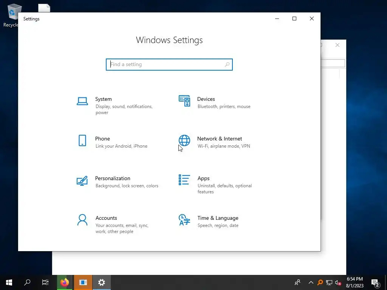Select the Devices category title
The width and height of the screenshot is (387, 290).
206,99
